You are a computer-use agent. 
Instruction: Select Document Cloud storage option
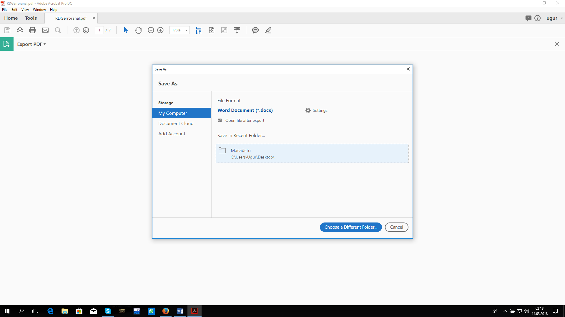pos(176,124)
